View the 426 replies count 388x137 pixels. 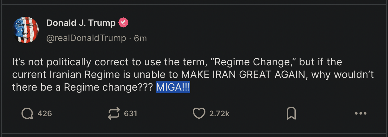(45, 114)
